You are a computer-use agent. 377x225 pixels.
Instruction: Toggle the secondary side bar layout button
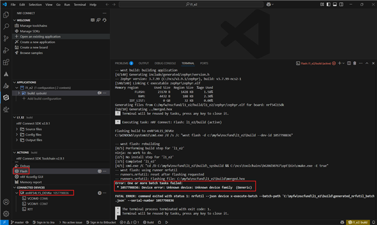pyautogui.click(x=341, y=4)
